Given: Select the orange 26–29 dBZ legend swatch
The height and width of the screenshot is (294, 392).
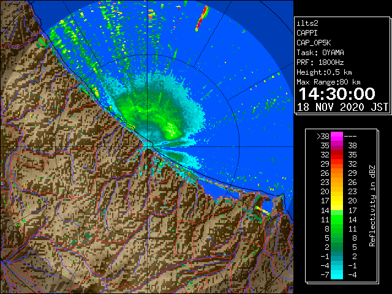Looking at the screenshot, I should (337, 173).
